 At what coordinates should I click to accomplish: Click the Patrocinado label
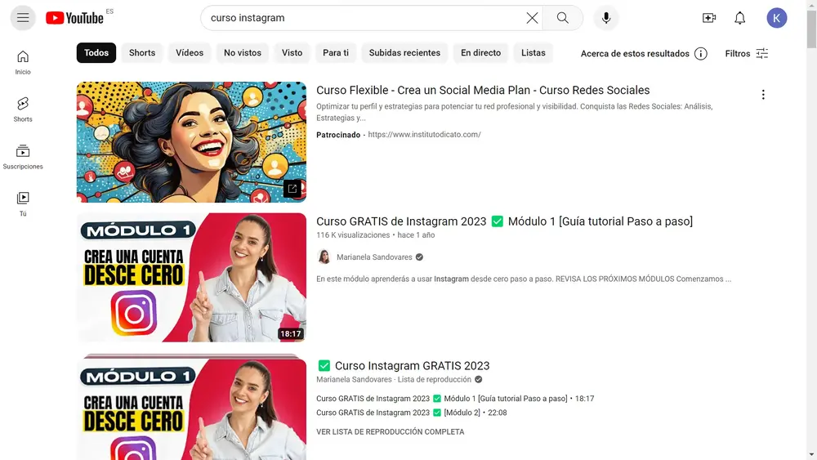point(338,135)
